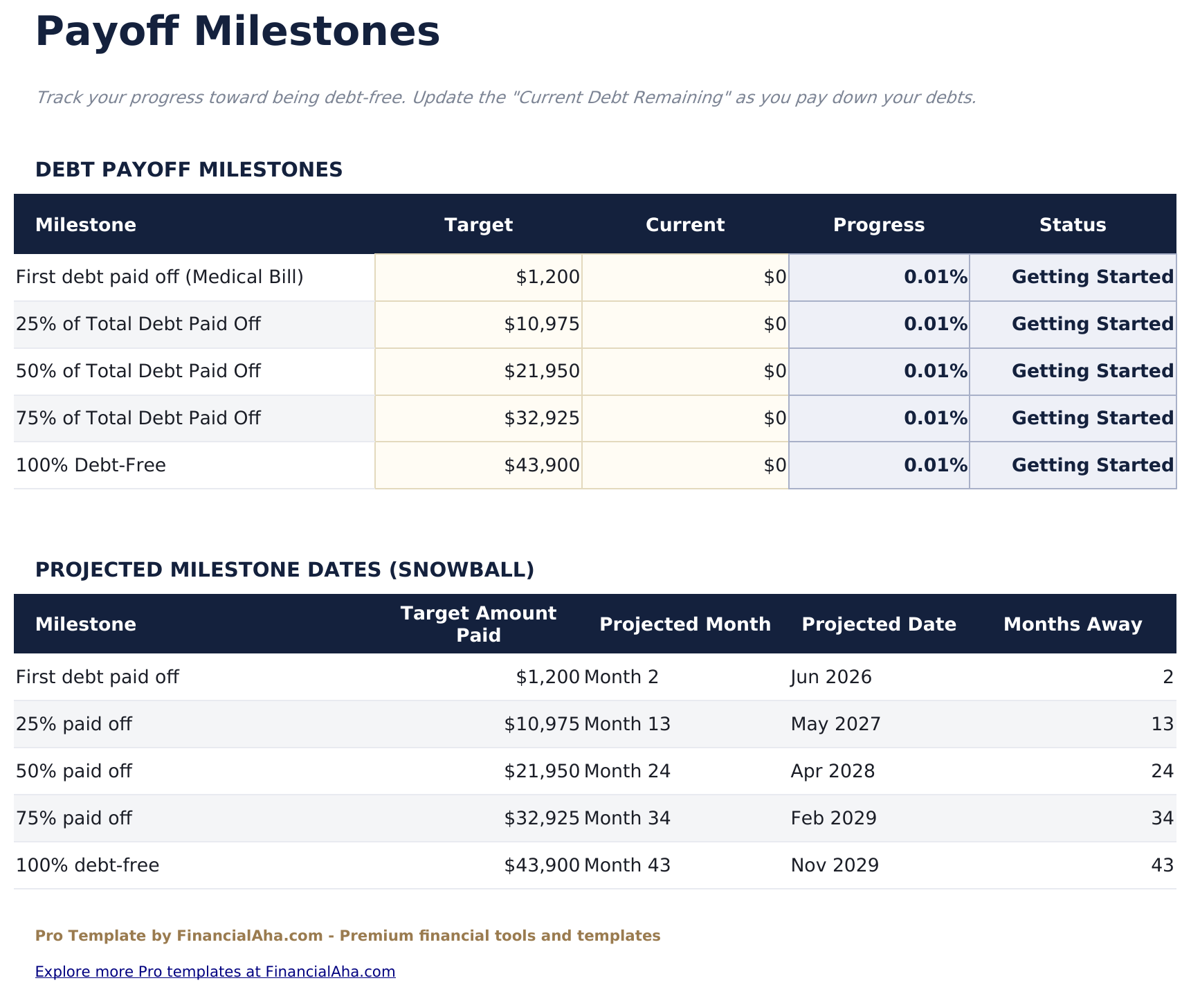Select the Payoff Milestones page title
The width and height of the screenshot is (1191, 994).
[x=238, y=30]
